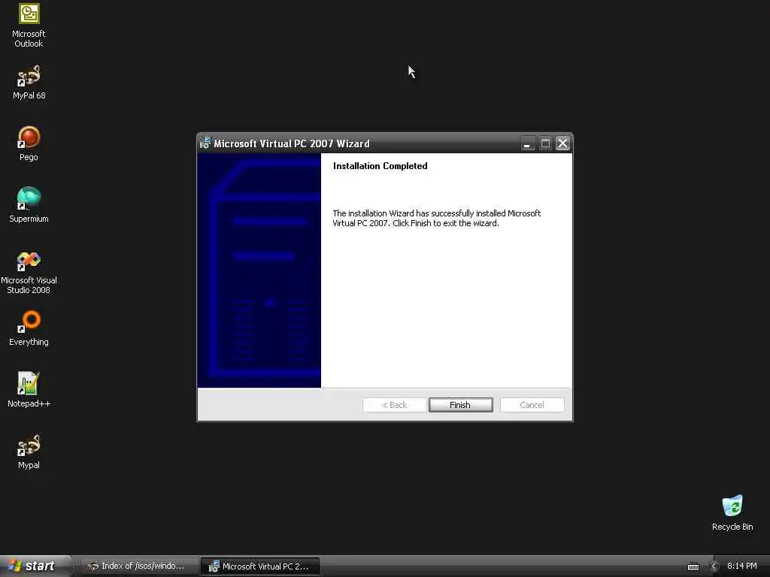Select the MyPal 68 desktop shortcut
Screen dimensions: 770x577
29,83
